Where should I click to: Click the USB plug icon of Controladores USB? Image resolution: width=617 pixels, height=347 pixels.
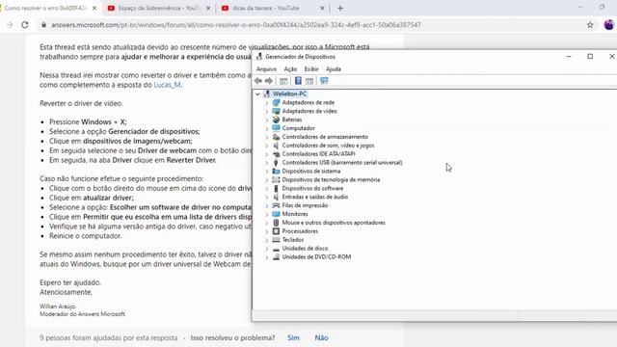(x=276, y=163)
